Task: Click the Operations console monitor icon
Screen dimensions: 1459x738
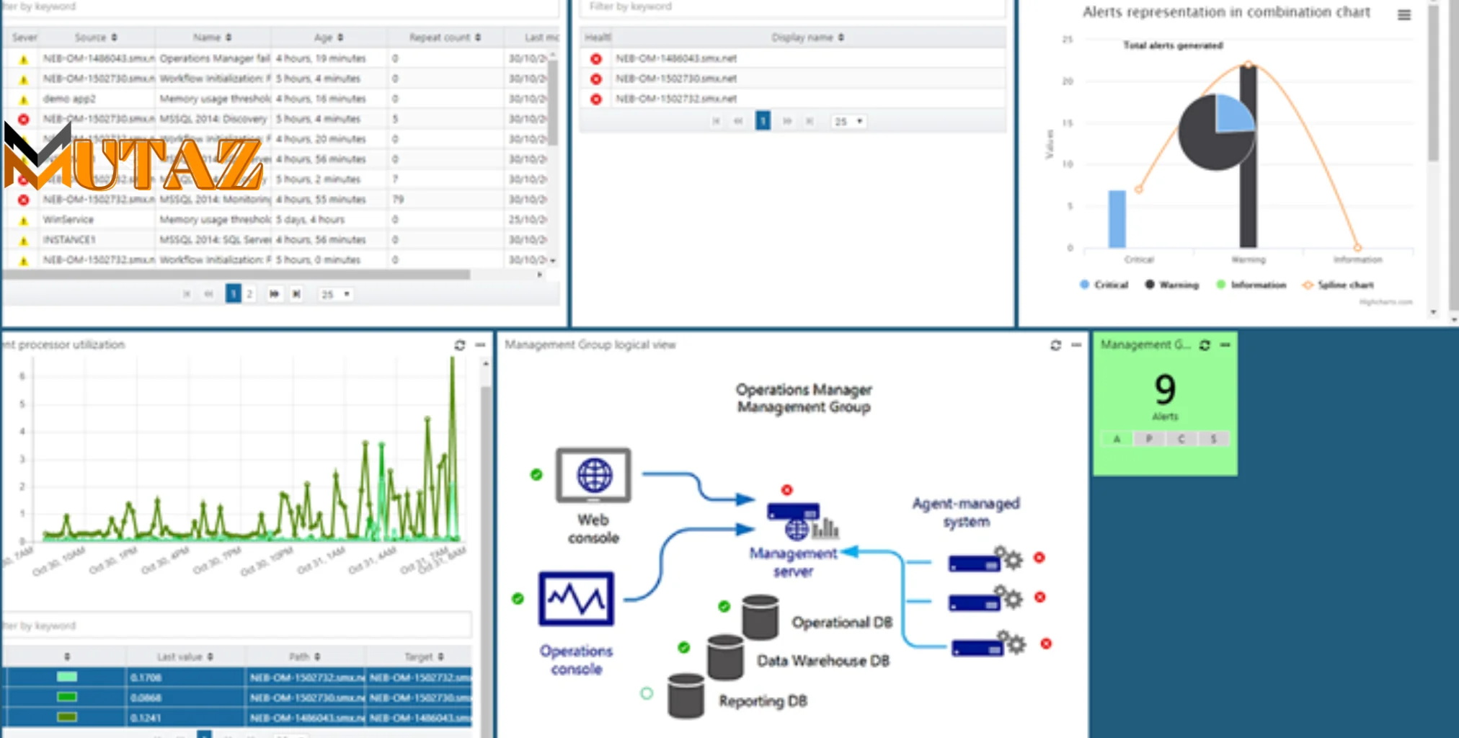Action: (x=576, y=598)
